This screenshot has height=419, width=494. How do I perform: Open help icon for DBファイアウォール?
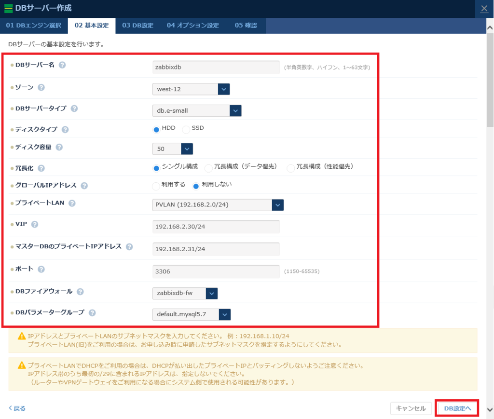pyautogui.click(x=80, y=291)
